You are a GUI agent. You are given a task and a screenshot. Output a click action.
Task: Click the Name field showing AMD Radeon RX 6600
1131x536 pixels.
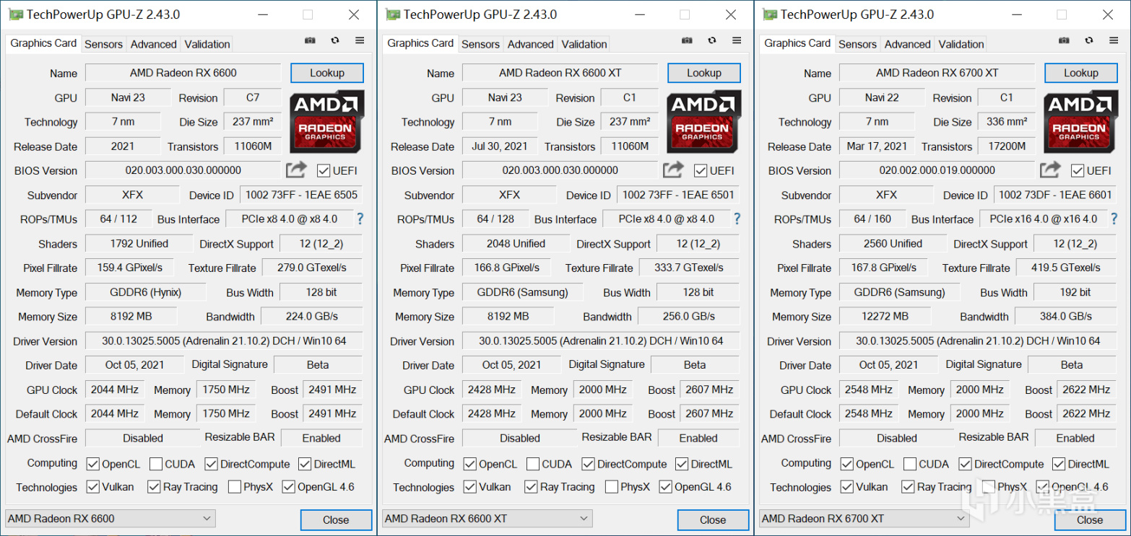pos(183,73)
